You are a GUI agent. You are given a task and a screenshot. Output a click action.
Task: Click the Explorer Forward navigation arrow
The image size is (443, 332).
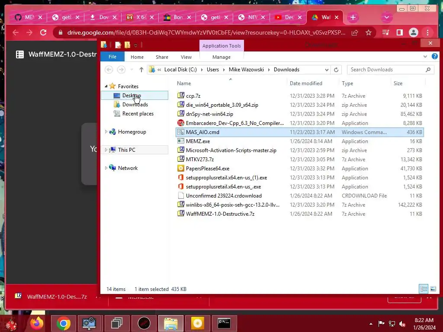coord(121,70)
